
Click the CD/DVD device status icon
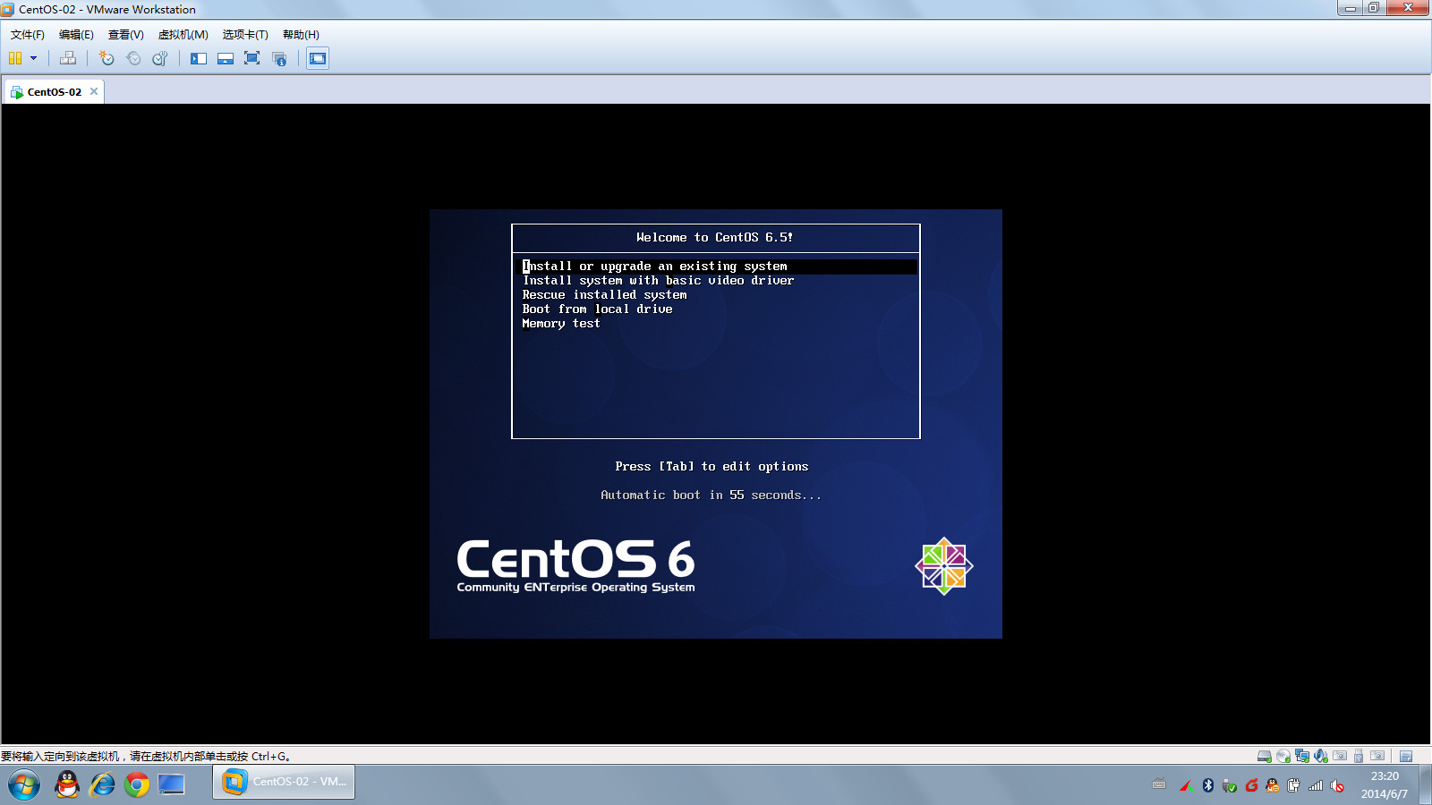[x=1283, y=756]
